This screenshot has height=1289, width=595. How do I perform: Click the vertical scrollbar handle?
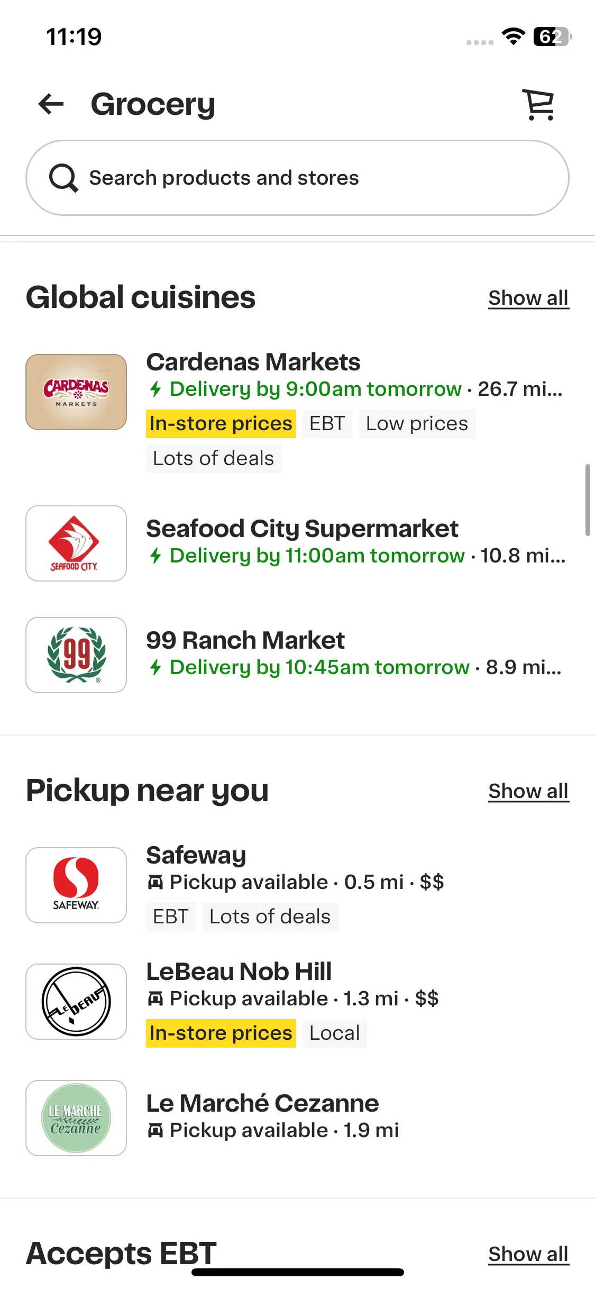(588, 500)
